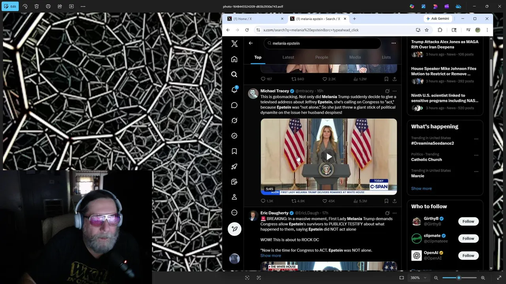Image resolution: width=506 pixels, height=284 pixels.
Task: Share the photo from the Photos toolbar
Action: [60, 6]
